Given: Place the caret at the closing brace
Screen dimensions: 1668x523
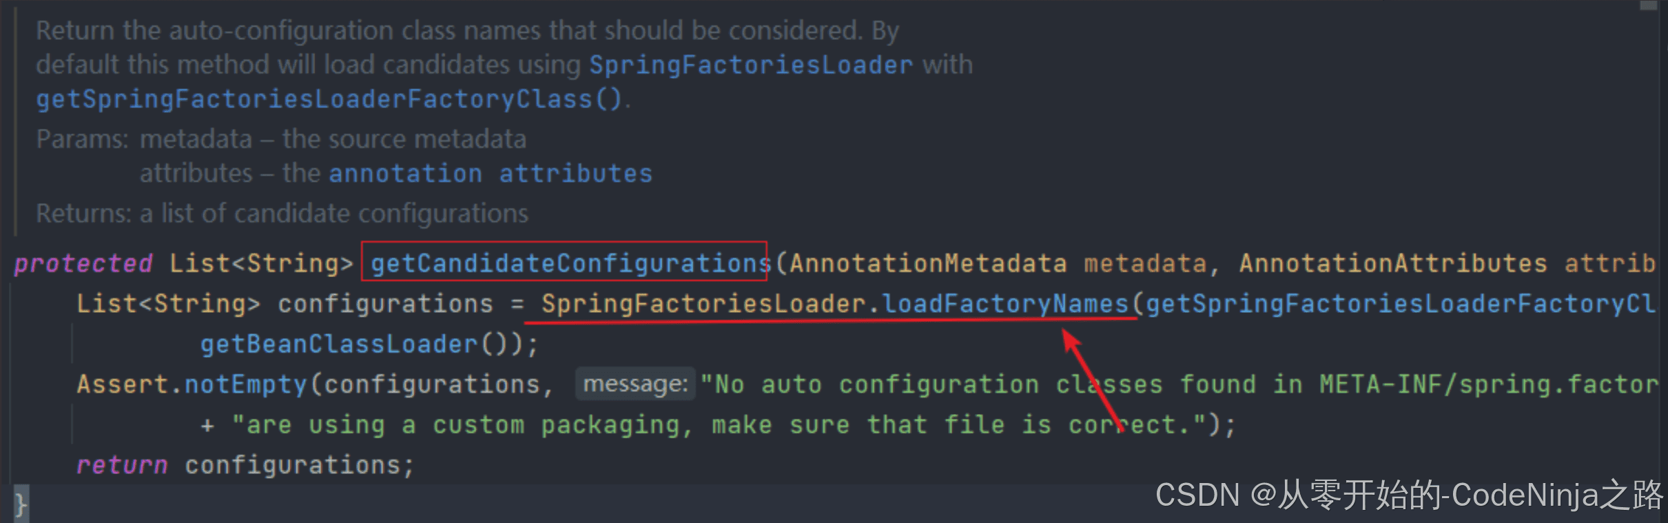Looking at the screenshot, I should tap(21, 505).
